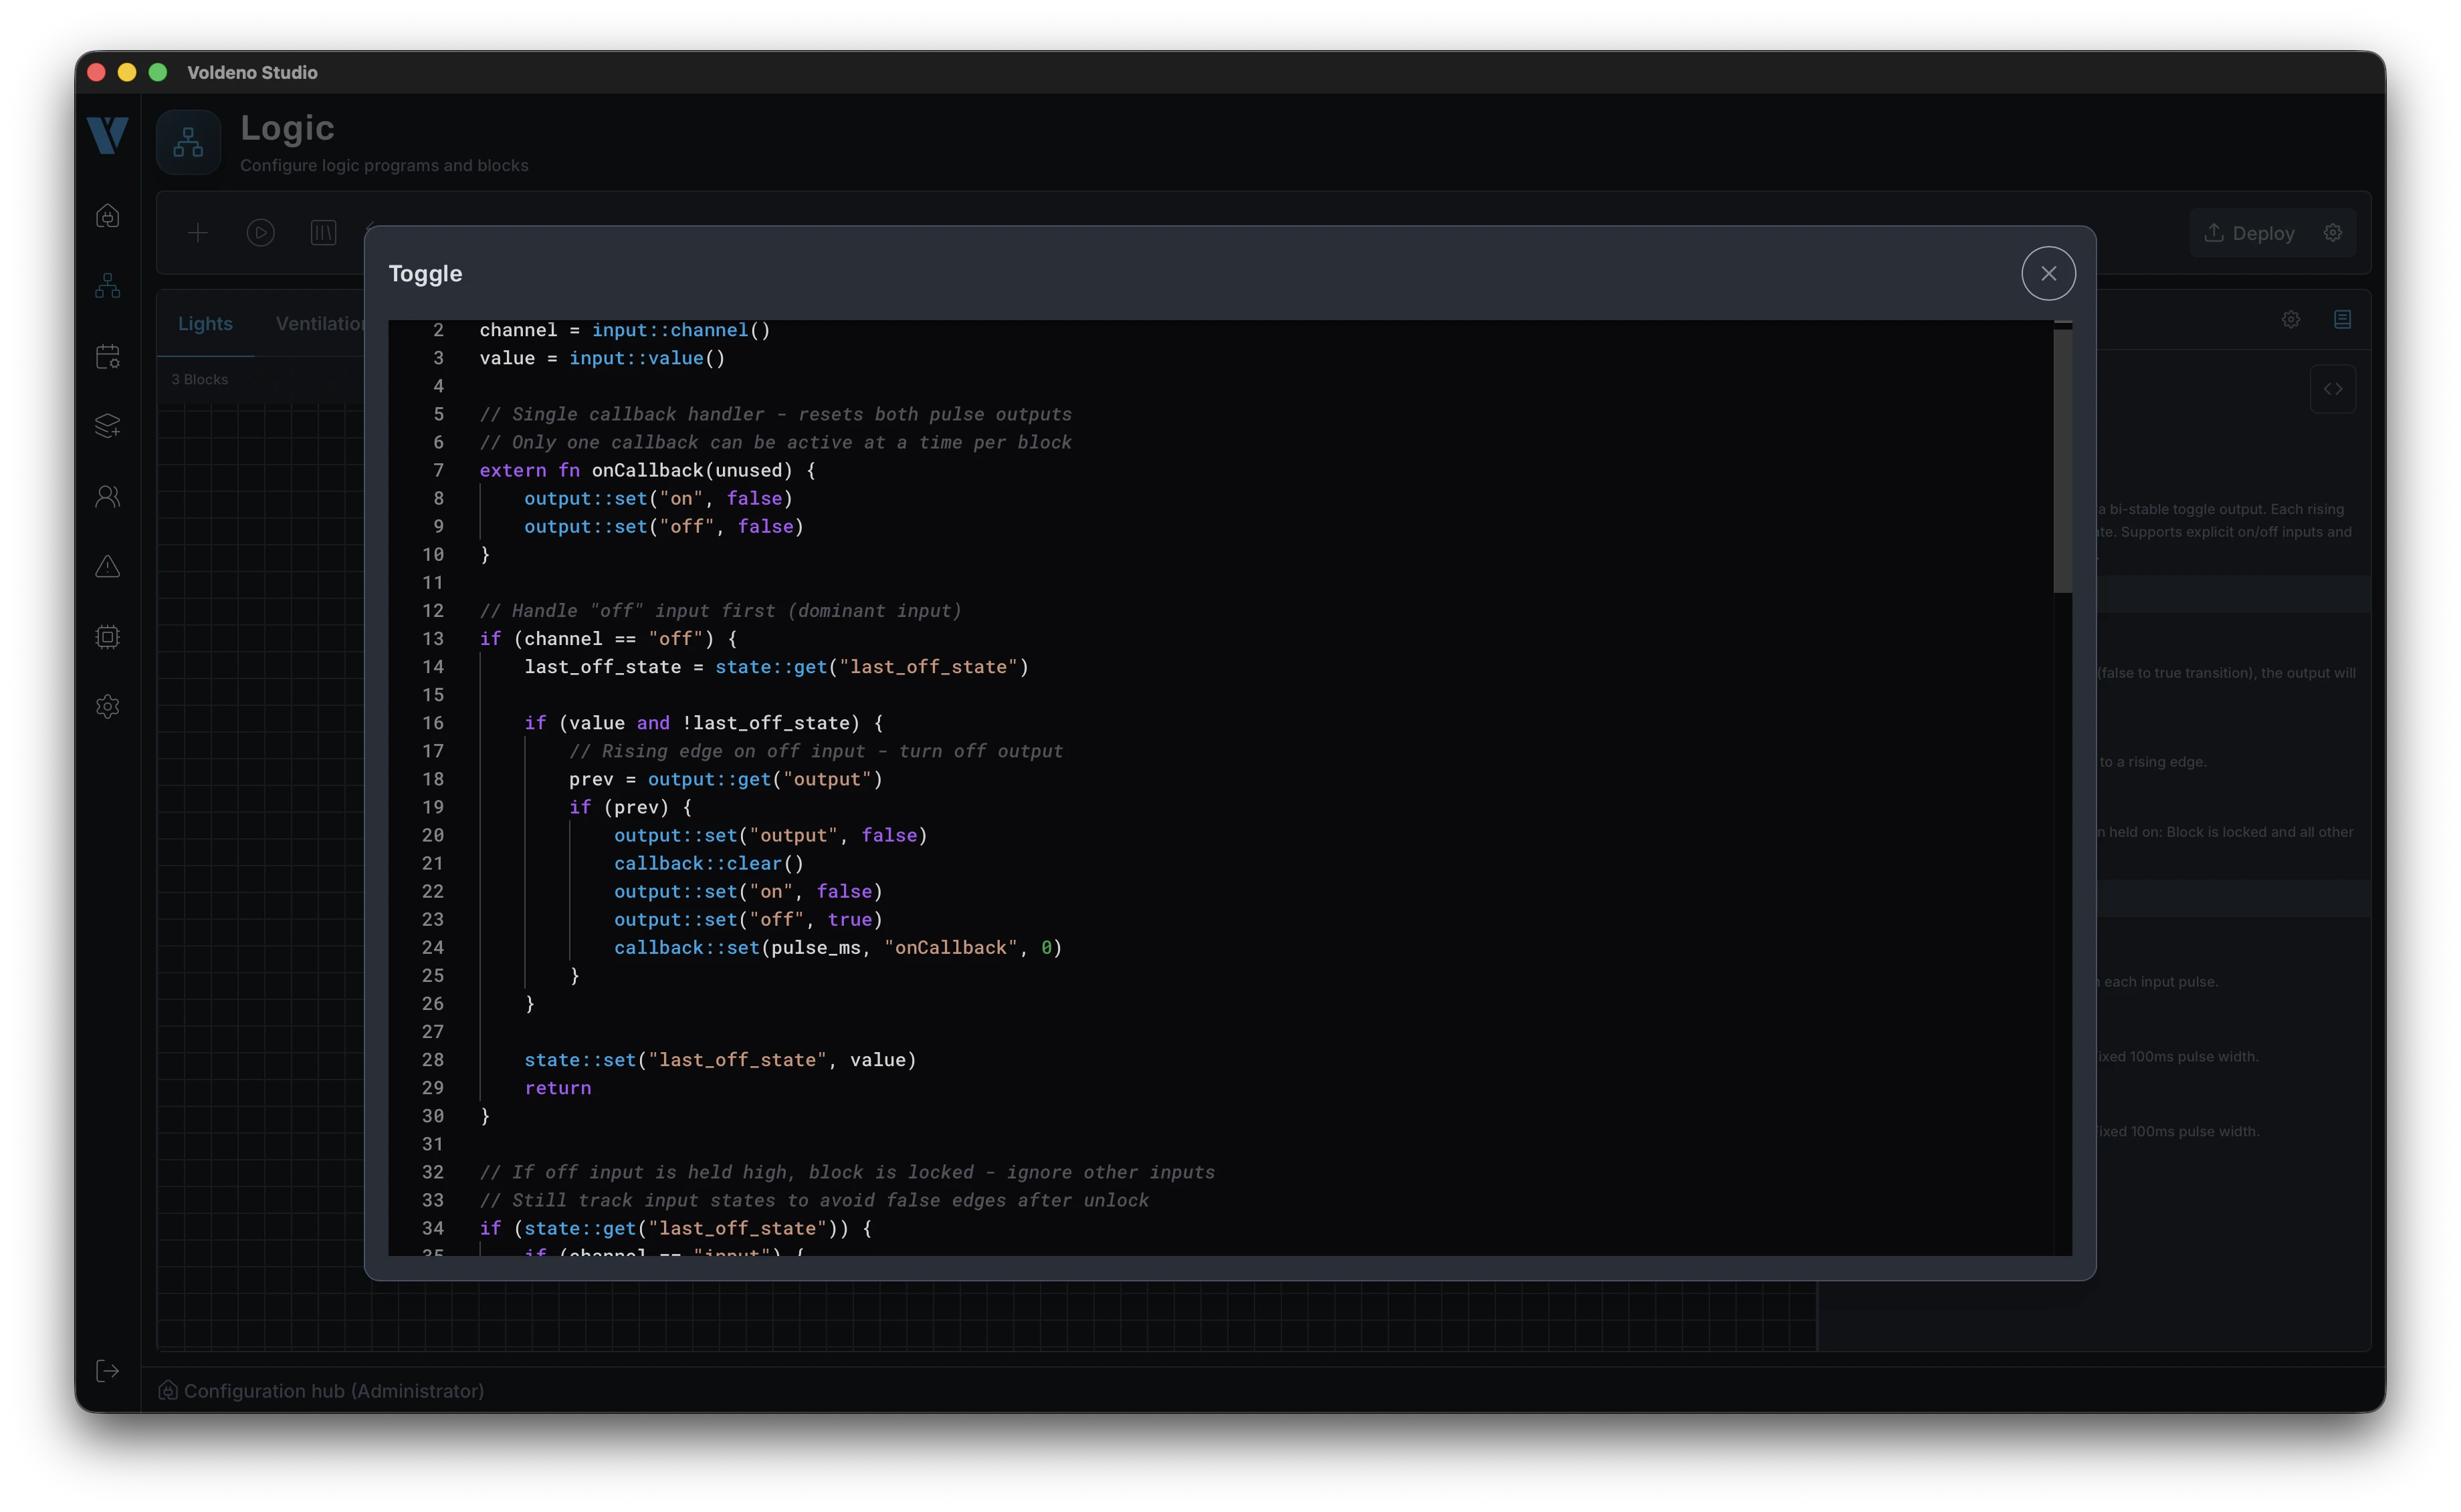2461x1512 pixels.
Task: Open the calendar schedule icon in sidebar
Action: point(108,356)
